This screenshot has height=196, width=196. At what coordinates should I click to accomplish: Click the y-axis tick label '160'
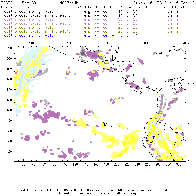pos(9,79)
